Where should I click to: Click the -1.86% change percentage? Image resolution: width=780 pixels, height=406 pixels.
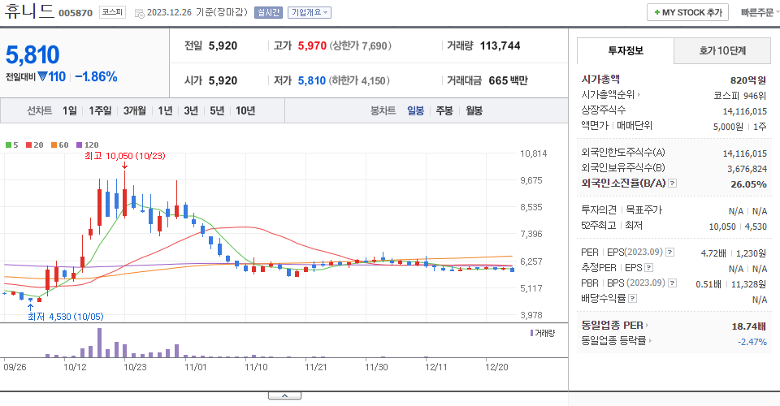[96, 77]
